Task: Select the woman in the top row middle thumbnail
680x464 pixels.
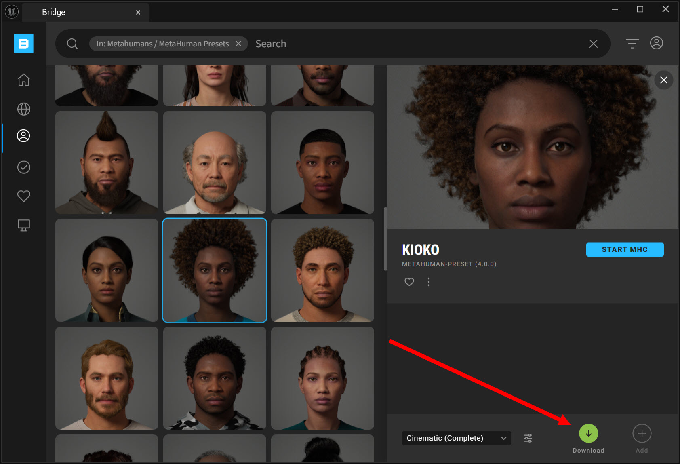Action: click(215, 86)
